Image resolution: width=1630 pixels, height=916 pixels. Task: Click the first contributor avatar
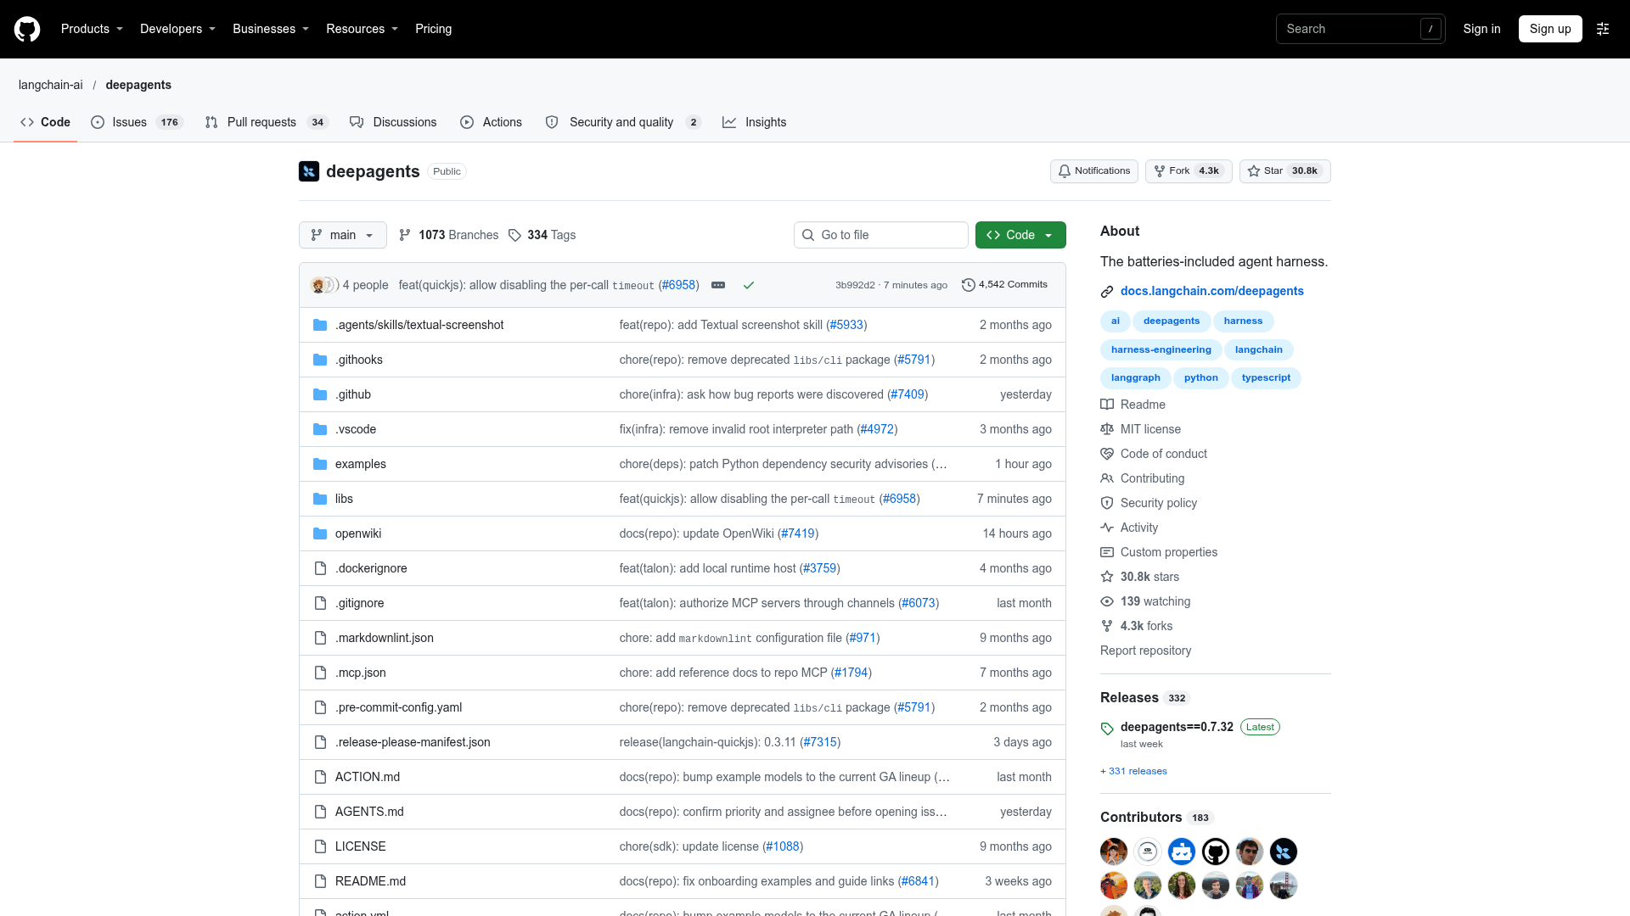click(1114, 852)
